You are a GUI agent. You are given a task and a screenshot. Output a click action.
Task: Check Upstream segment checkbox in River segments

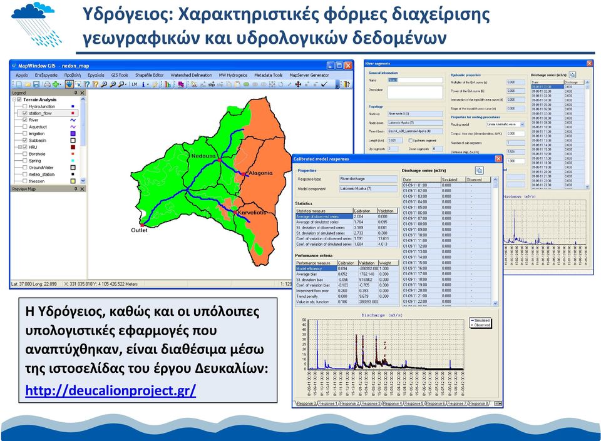410,141
